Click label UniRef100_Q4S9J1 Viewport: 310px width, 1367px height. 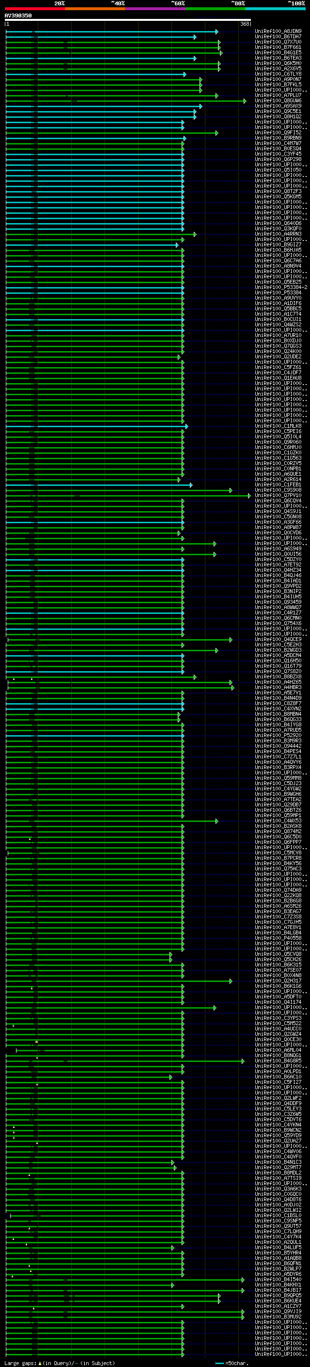tap(278, 511)
